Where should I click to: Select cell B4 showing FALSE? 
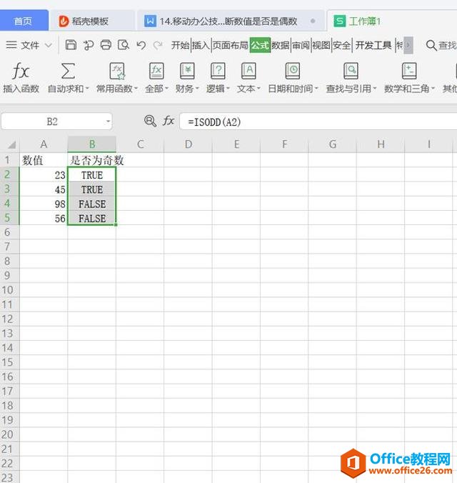tap(92, 204)
